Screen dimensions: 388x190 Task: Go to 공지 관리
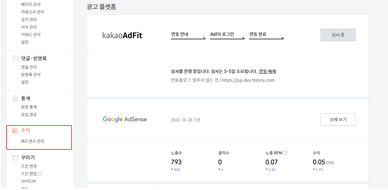(29, 20)
